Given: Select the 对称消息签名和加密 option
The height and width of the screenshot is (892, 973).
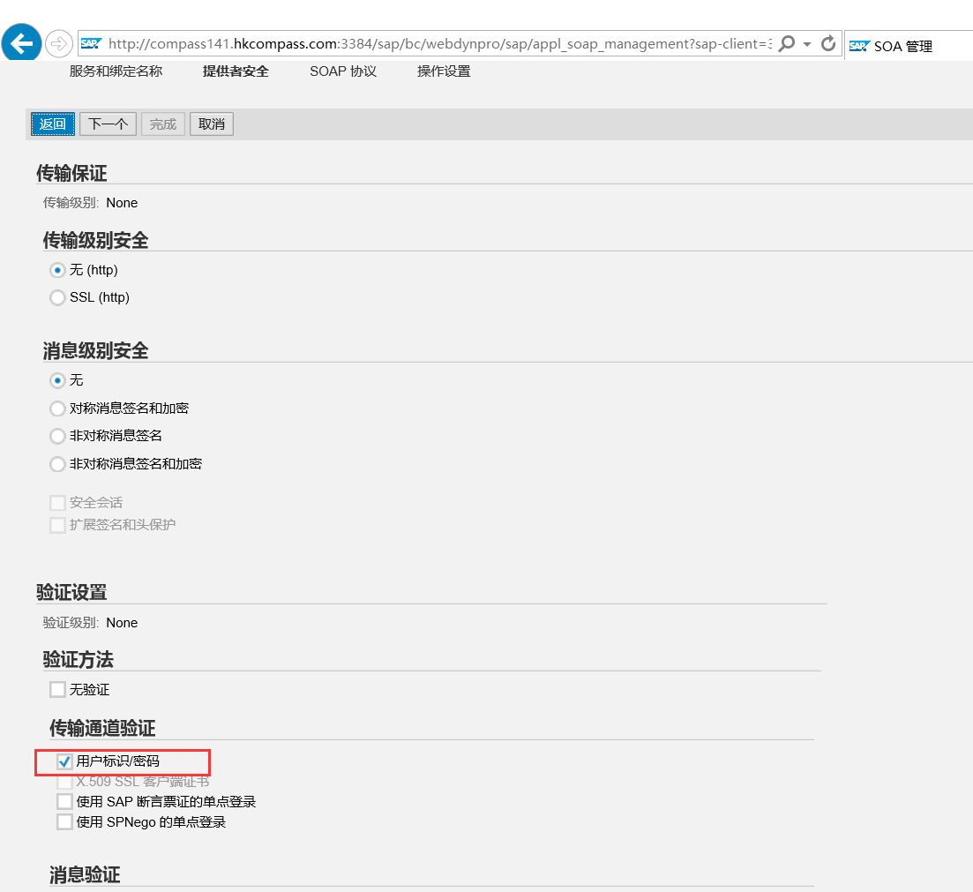Looking at the screenshot, I should coord(57,409).
